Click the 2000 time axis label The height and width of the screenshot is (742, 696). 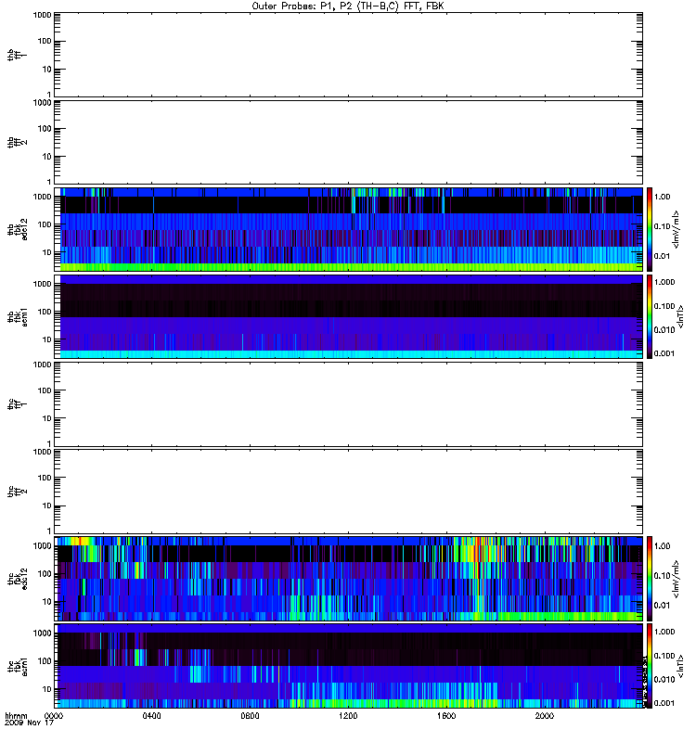coord(545,716)
